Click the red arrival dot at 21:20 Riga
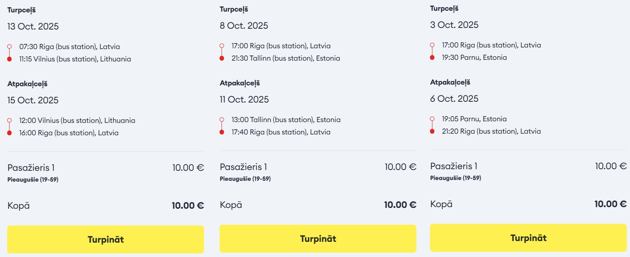This screenshot has height=257, width=630. pos(432,131)
